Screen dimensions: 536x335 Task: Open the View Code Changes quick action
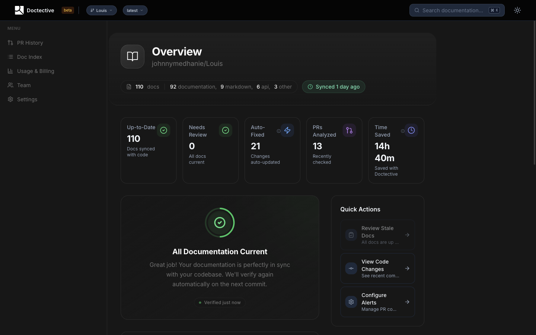(x=377, y=268)
